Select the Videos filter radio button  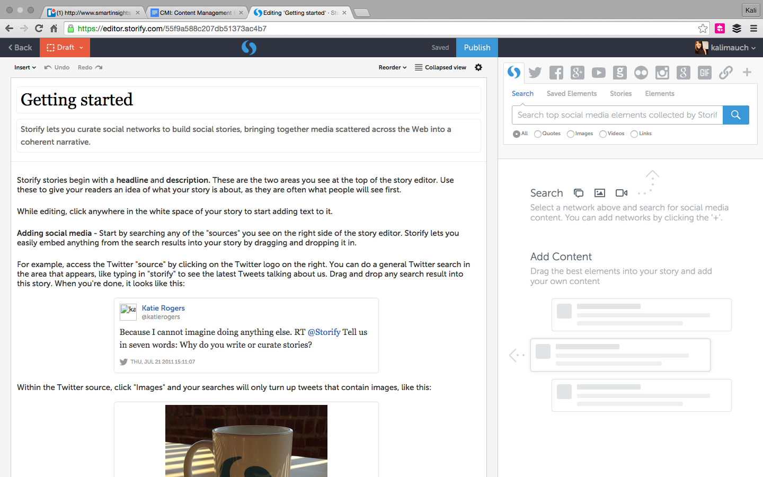point(603,134)
